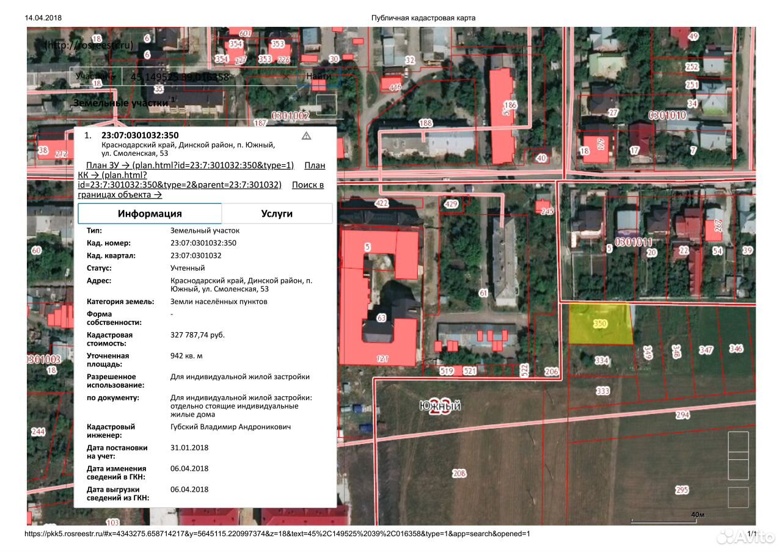Click parcel label 346 on map
The height and width of the screenshot is (552, 782).
click(736, 349)
